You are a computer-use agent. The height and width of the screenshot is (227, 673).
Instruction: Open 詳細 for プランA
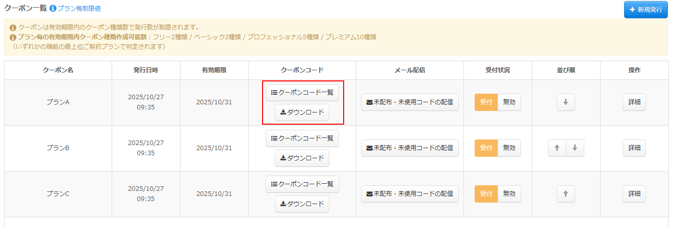[634, 102]
